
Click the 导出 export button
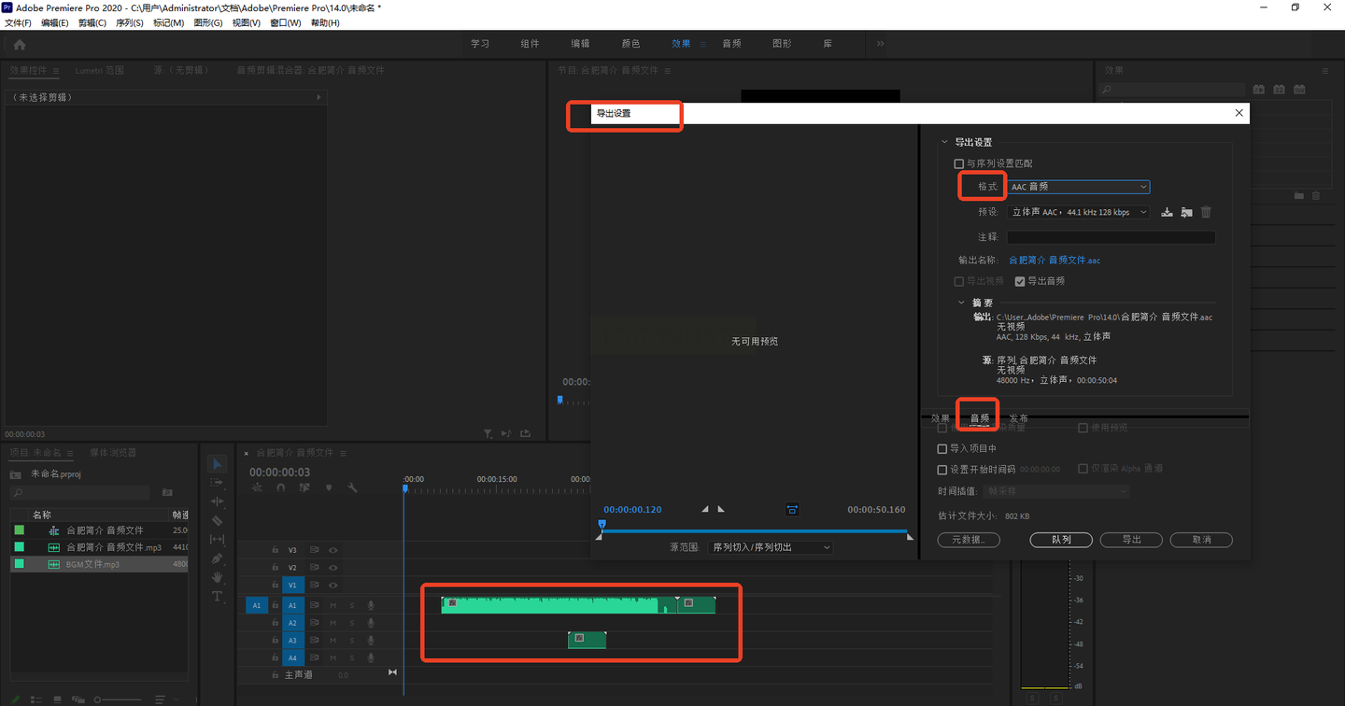(x=1131, y=540)
